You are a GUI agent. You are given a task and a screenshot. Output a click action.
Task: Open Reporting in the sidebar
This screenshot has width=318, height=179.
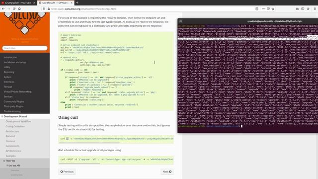click(x=9, y=72)
